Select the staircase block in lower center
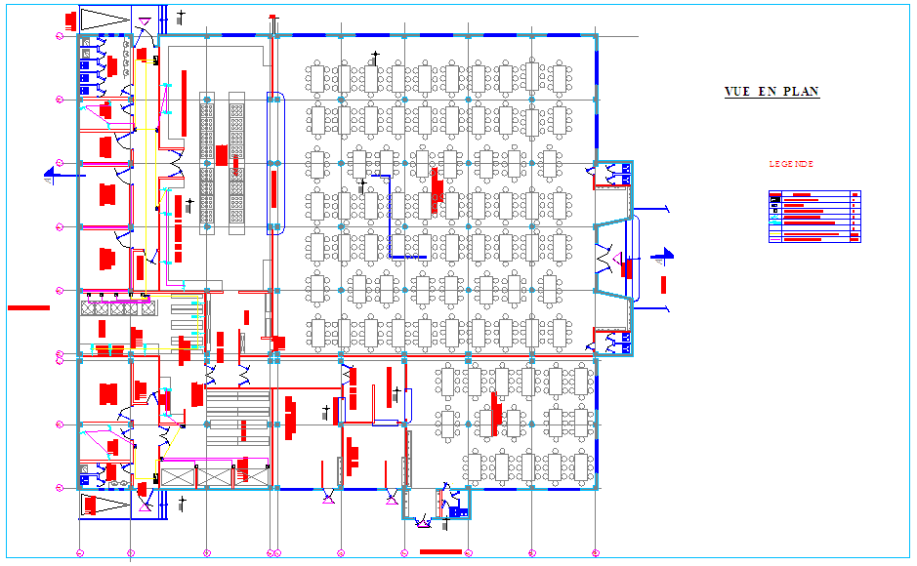 (237, 422)
